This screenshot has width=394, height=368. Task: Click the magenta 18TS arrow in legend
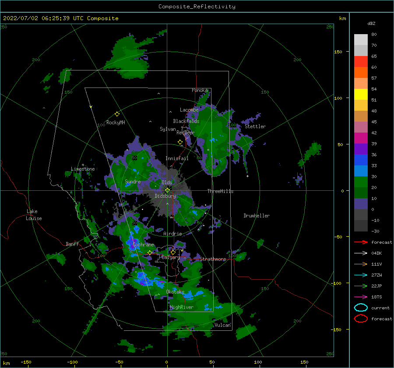[361, 297]
